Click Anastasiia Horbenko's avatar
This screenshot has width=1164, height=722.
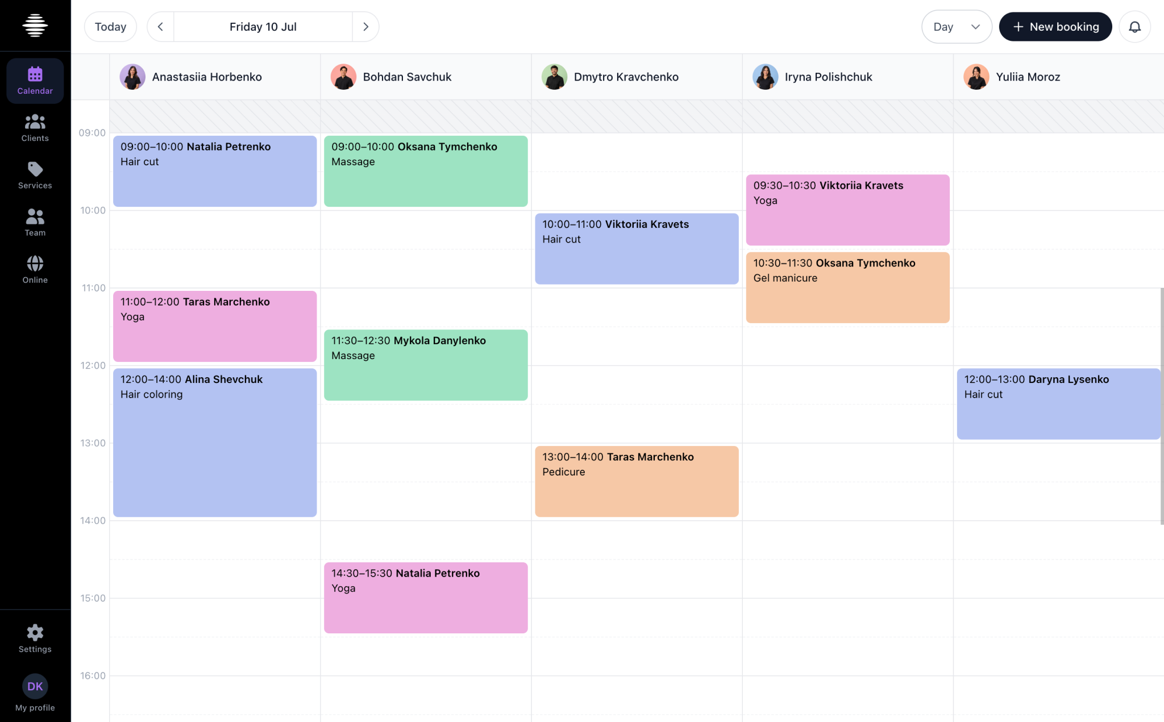tap(132, 77)
